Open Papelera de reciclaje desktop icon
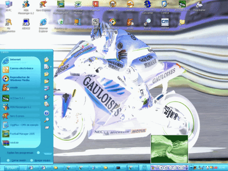 click(61, 25)
